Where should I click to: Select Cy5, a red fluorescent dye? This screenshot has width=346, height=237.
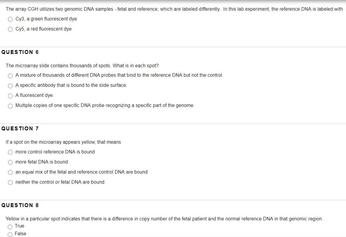tap(10, 29)
